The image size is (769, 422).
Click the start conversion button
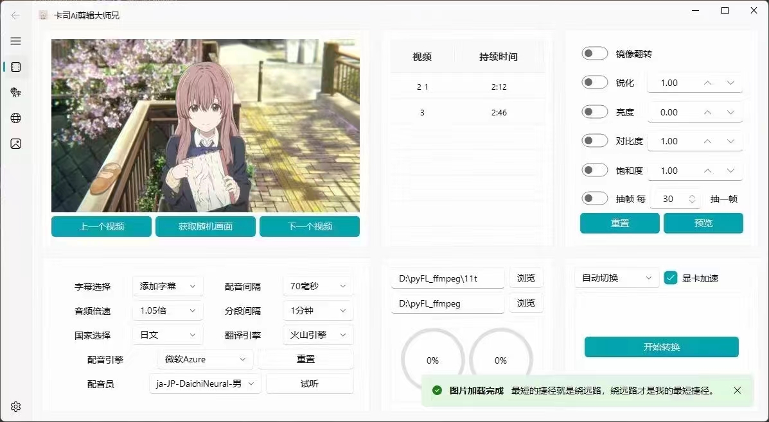pos(662,347)
